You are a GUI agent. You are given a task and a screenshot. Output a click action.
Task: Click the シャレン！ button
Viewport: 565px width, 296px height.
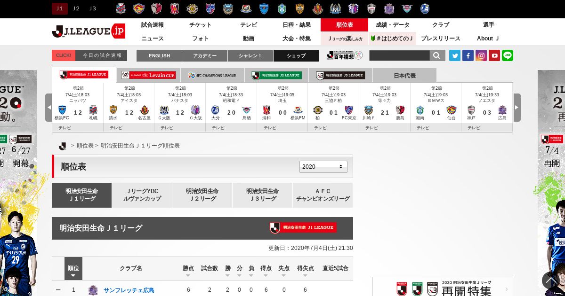(250, 56)
